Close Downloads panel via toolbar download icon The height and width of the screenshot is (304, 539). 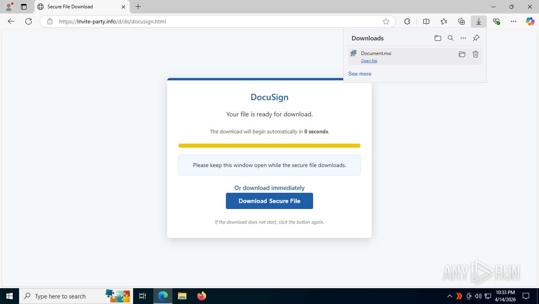[x=479, y=21]
